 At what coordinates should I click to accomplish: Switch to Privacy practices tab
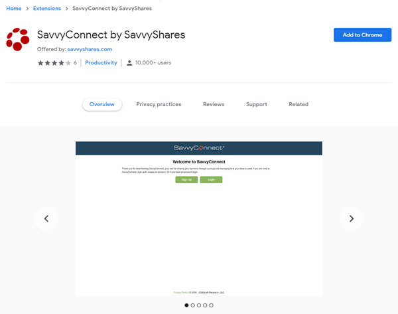(159, 104)
